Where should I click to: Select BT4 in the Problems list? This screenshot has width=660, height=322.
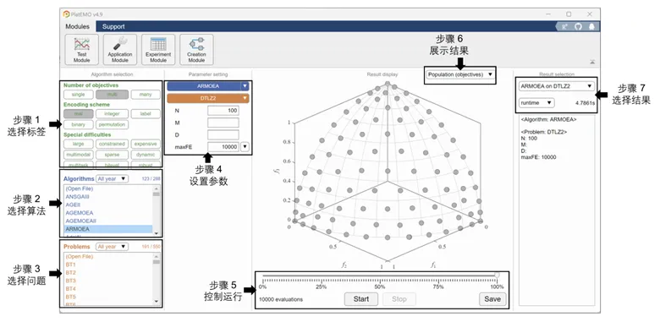coord(108,289)
